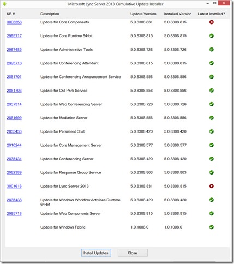Click the Close button at bottom
Screen dimensions: 234x264
tap(133, 253)
